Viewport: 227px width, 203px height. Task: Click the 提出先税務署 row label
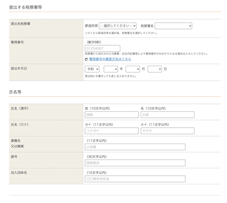click(x=21, y=24)
